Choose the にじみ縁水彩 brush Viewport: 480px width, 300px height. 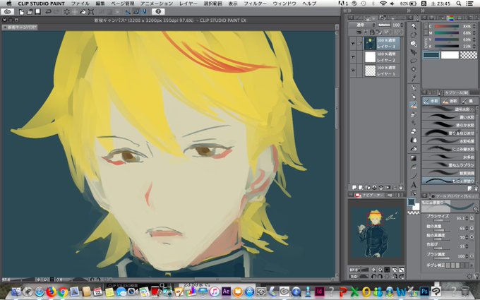[x=448, y=149]
